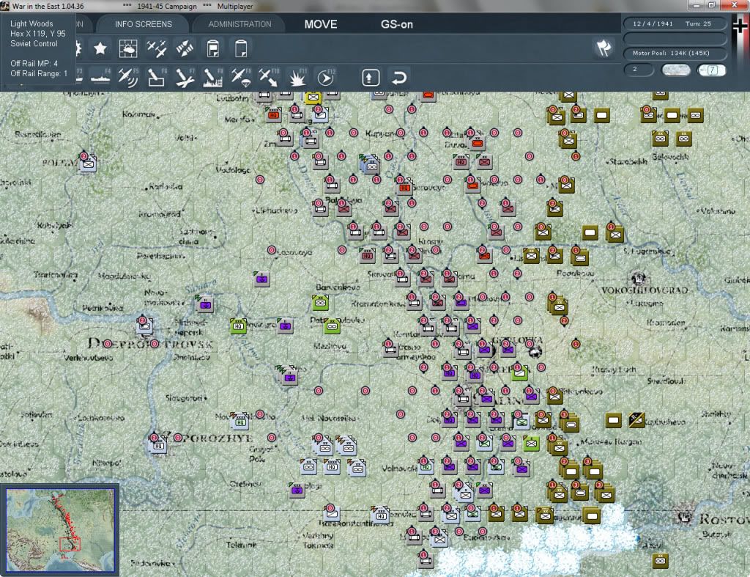Screen dimensions: 750x577
Task: Select the black-yellow diagonal counter near Kuybyshevo
Action: pyautogui.click(x=636, y=420)
